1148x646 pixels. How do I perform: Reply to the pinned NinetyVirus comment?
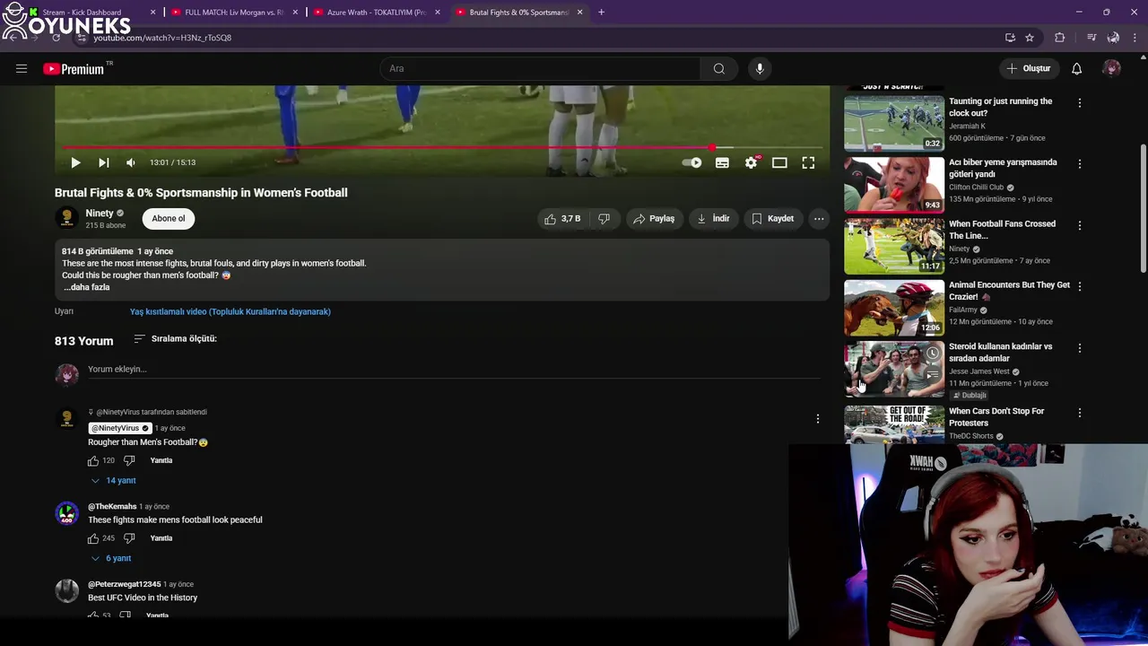coord(161,460)
